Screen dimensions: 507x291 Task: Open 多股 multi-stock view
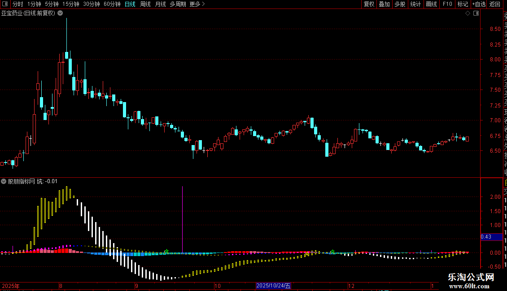(x=400, y=4)
